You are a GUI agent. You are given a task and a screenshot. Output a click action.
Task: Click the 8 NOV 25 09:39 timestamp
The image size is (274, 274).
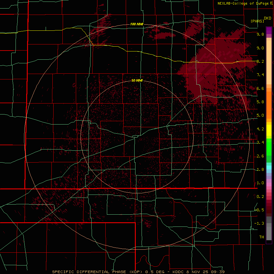click(205, 272)
